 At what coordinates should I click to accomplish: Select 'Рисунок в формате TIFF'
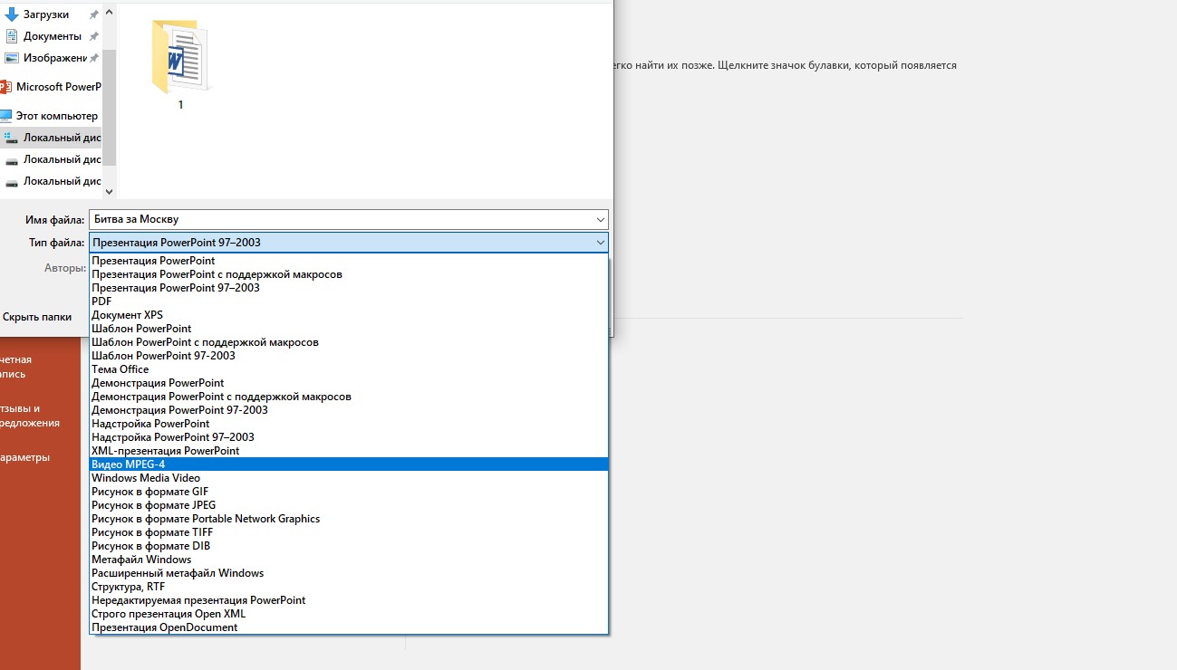click(x=349, y=532)
